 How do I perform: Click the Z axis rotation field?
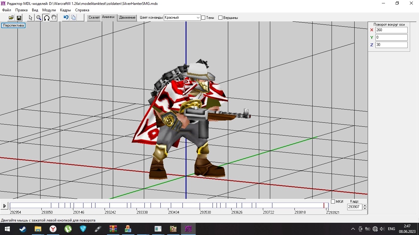click(x=391, y=45)
